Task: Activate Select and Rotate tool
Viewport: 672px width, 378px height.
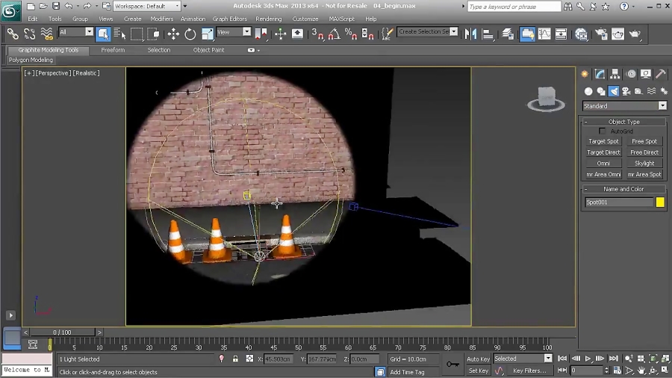Action: (190, 34)
